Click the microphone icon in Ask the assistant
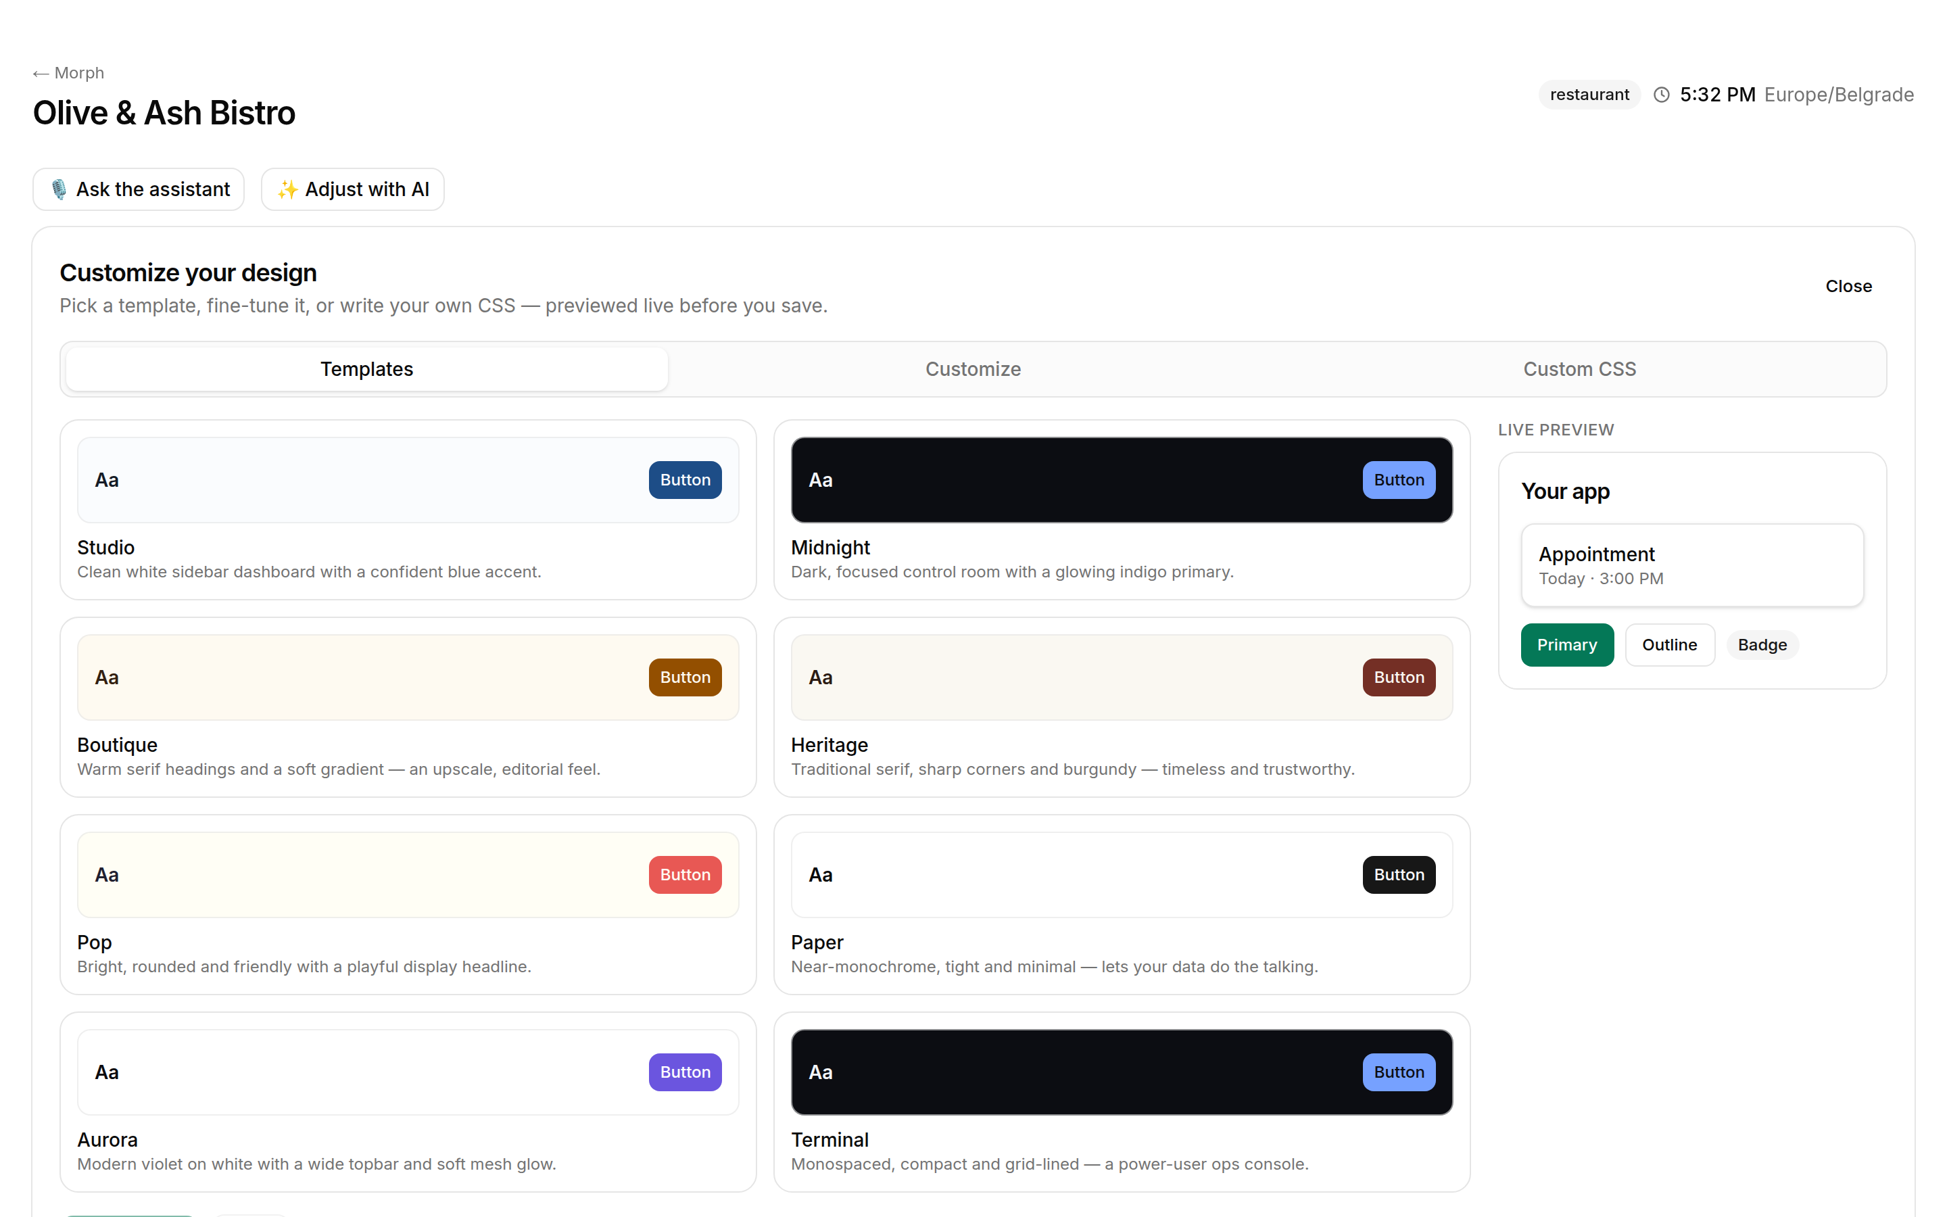This screenshot has height=1217, width=1947. point(59,189)
